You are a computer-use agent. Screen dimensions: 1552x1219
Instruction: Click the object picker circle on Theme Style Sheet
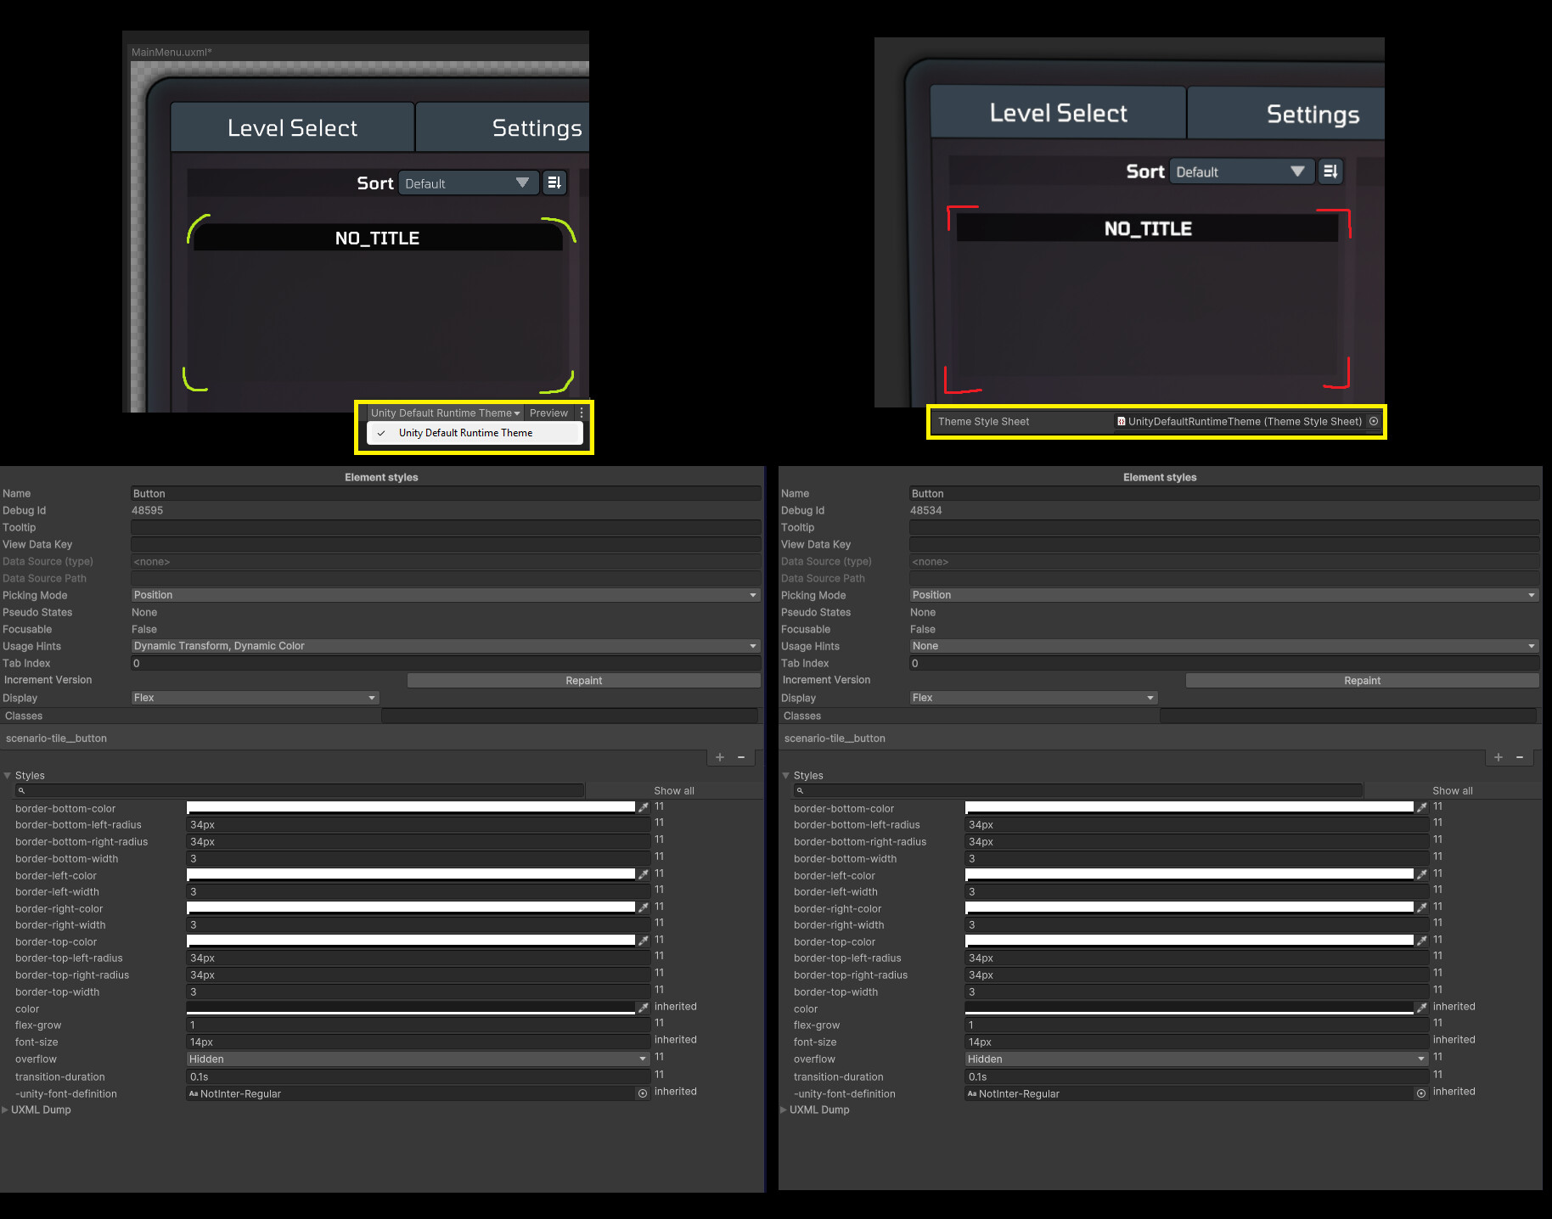pos(1374,421)
